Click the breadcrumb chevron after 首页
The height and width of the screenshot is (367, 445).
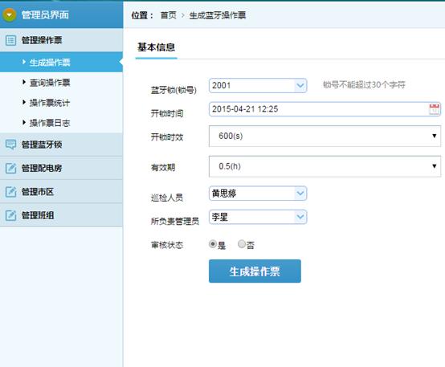183,15
